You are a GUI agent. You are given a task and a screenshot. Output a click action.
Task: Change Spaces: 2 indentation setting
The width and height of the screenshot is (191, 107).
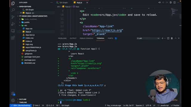coord(140,106)
